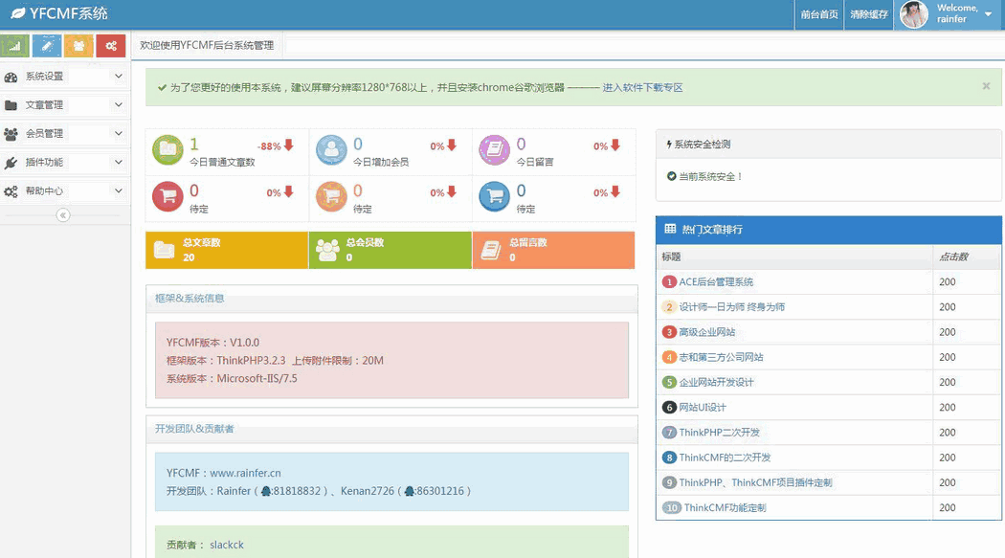The image size is (1005, 558).
Task: Collapse the sidebar with double-arrow button
Action: (63, 215)
